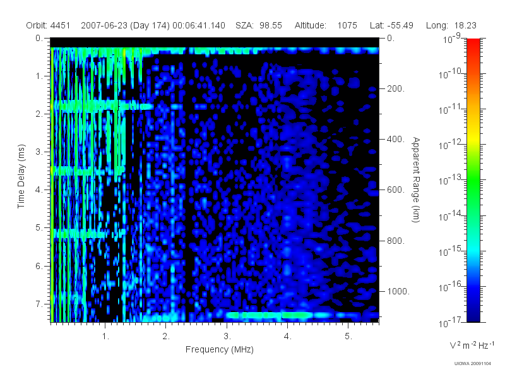
Task: Click the UIOWA 20091104 credit text
Action: [472, 364]
